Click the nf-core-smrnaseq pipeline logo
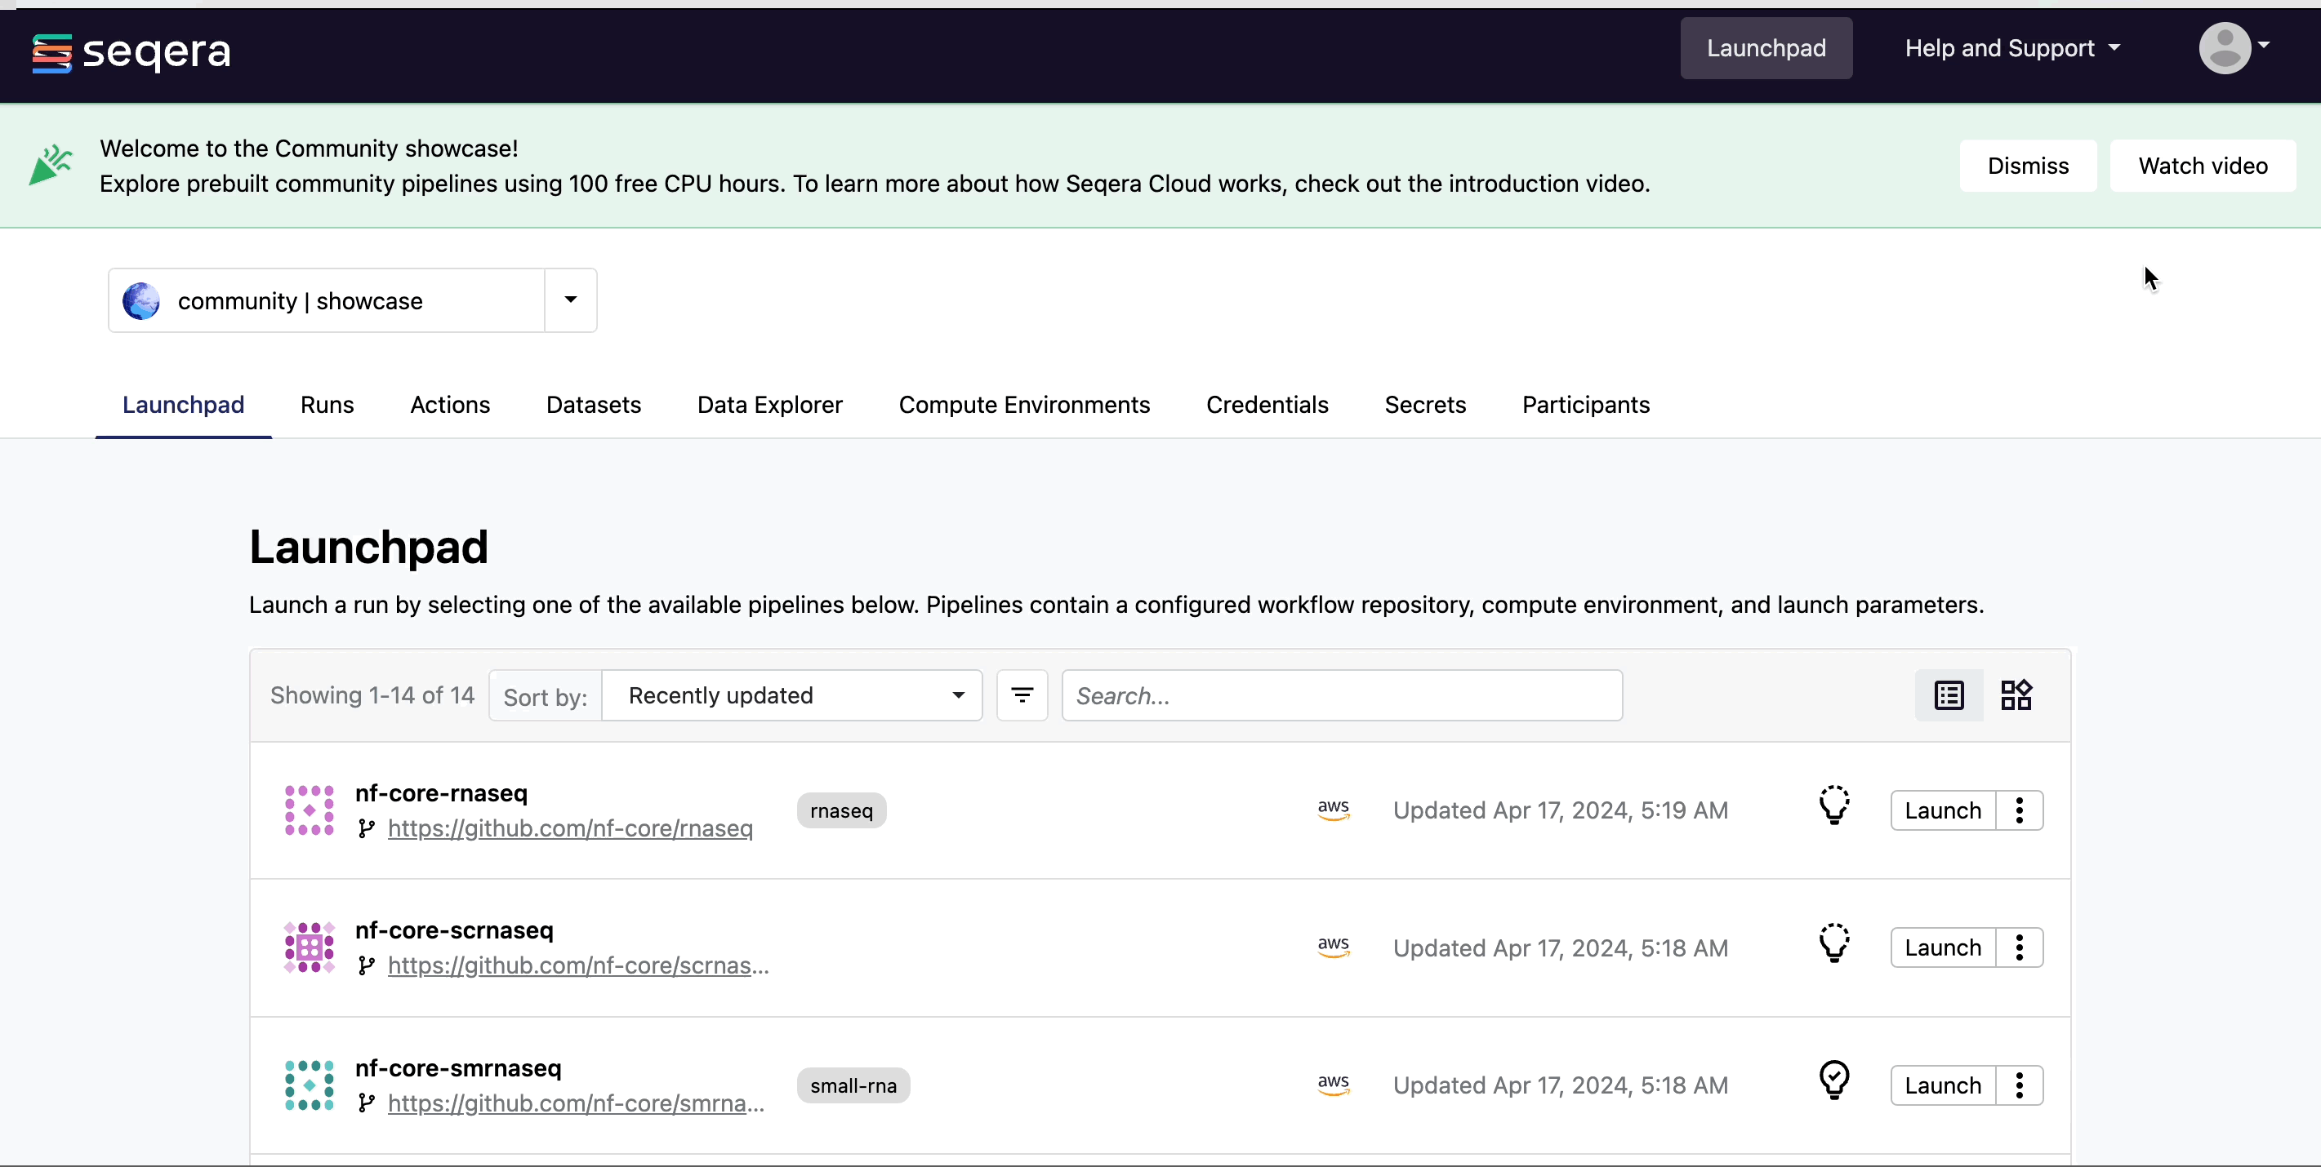Image resolution: width=2321 pixels, height=1167 pixels. (309, 1085)
